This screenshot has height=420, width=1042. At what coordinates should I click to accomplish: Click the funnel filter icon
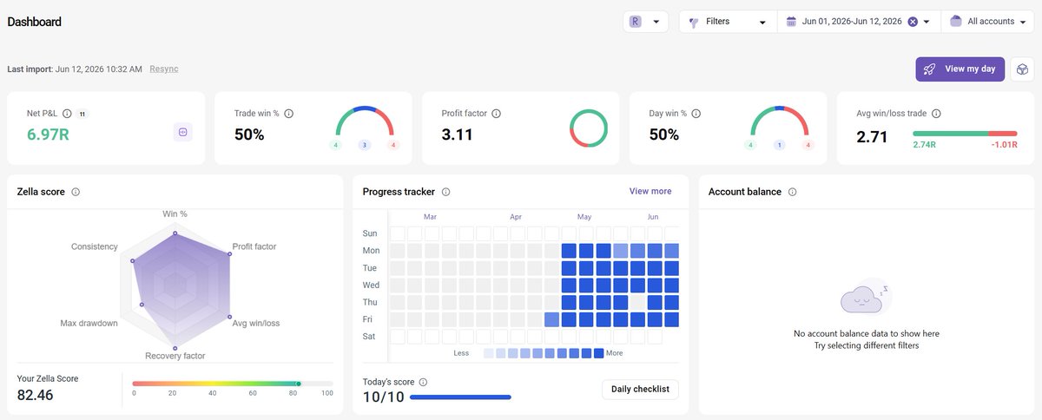(x=694, y=23)
